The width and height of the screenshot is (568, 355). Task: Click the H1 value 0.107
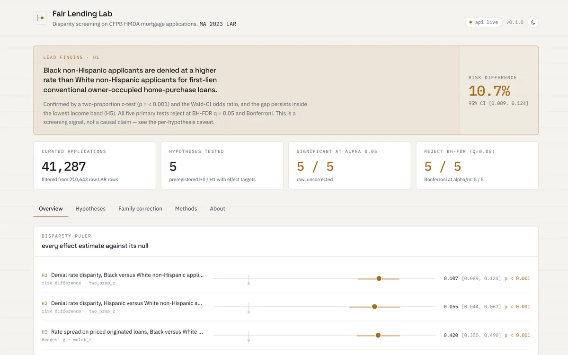(451, 278)
